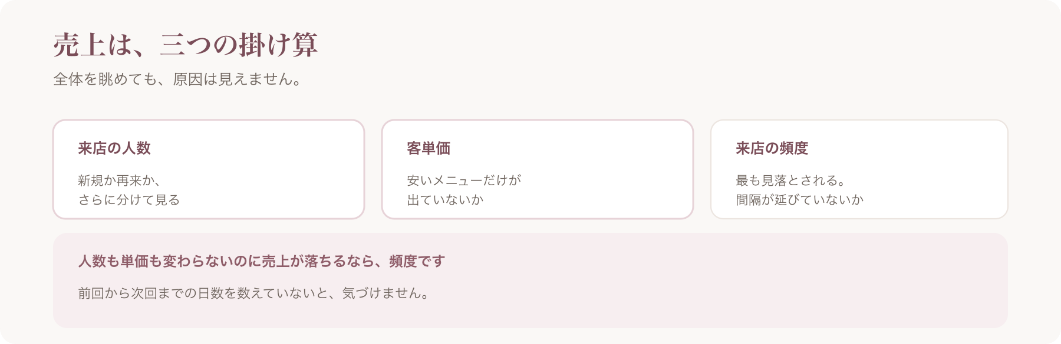Select the 客単価 card heading

[x=429, y=148]
